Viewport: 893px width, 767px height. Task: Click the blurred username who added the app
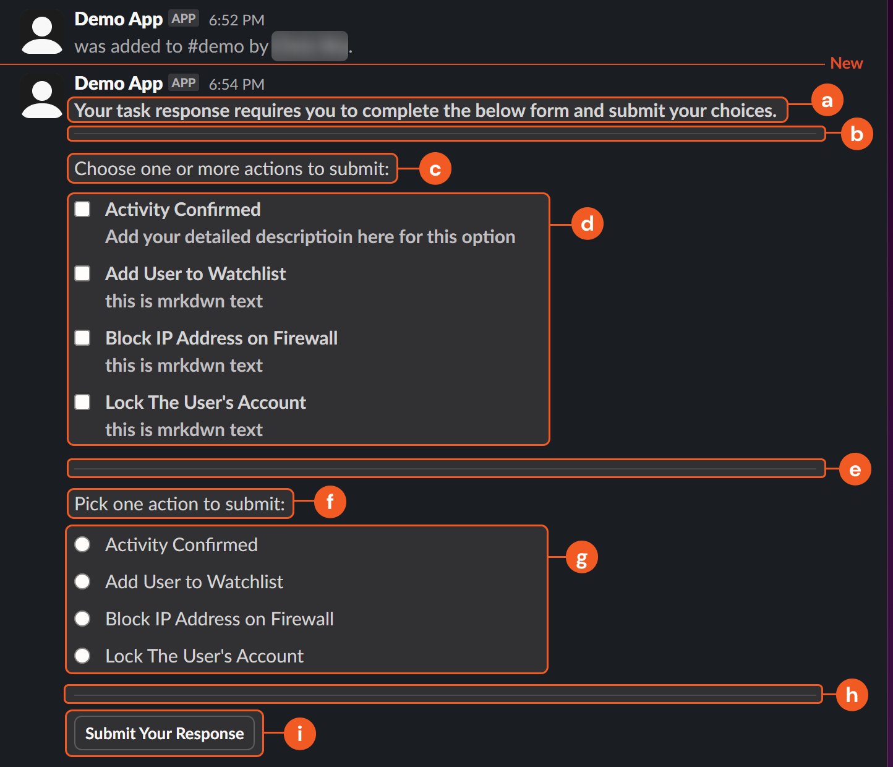pyautogui.click(x=309, y=46)
